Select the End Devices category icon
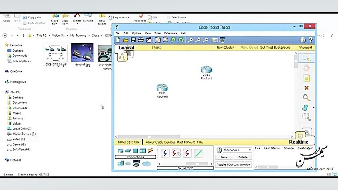The image size is (338, 190). tap(120, 164)
